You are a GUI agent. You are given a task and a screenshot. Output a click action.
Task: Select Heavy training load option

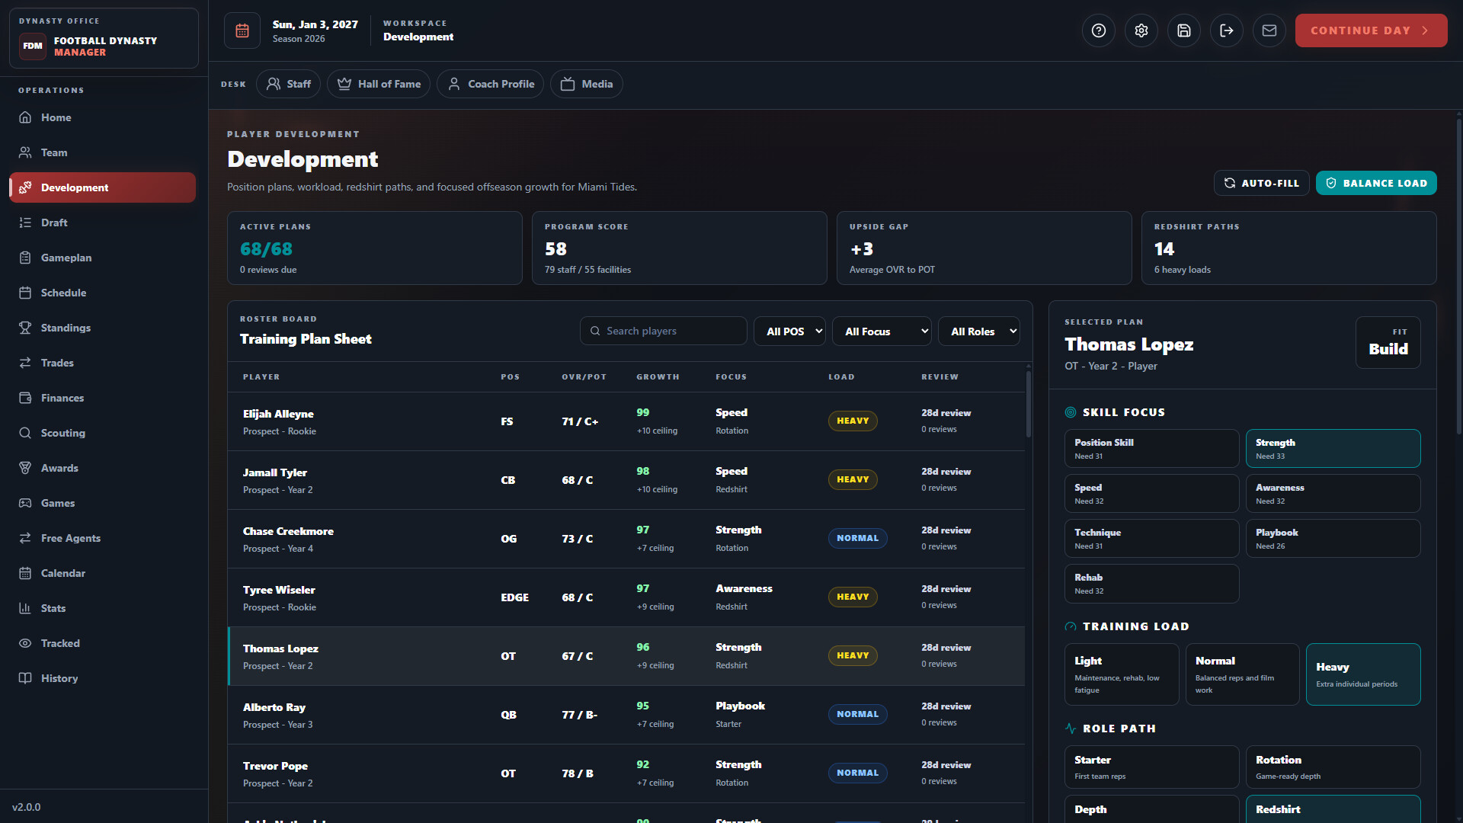coord(1363,674)
